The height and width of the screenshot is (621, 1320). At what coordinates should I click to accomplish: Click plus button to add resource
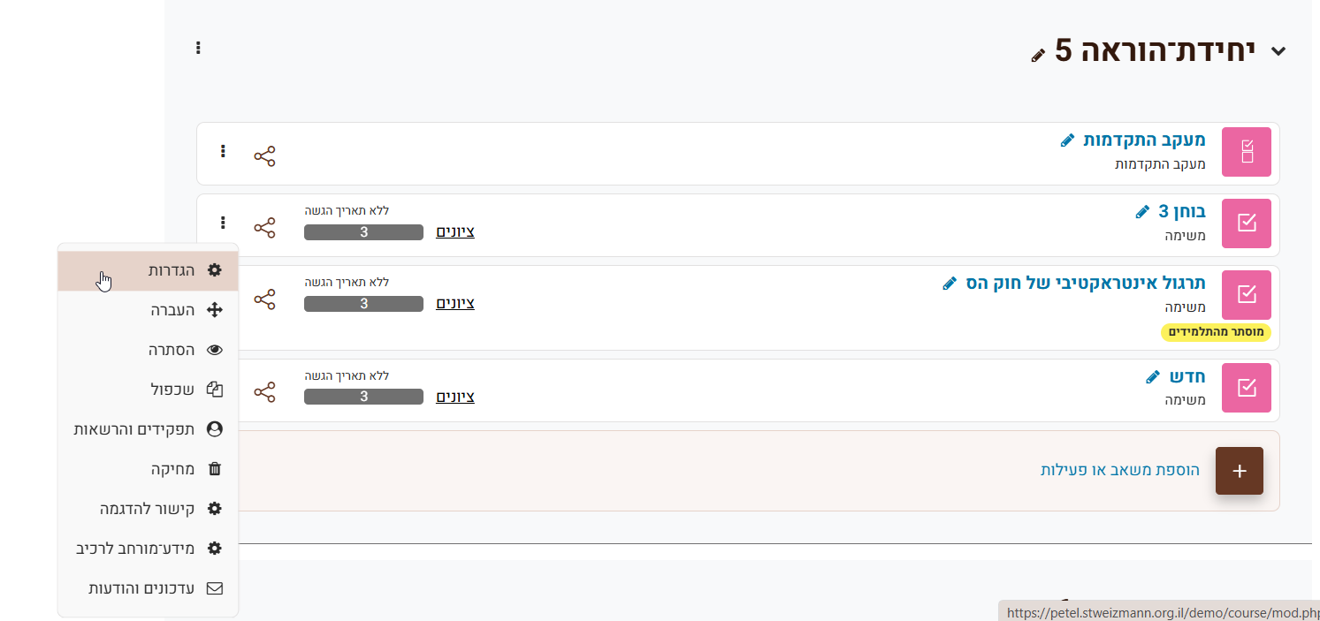(x=1239, y=470)
